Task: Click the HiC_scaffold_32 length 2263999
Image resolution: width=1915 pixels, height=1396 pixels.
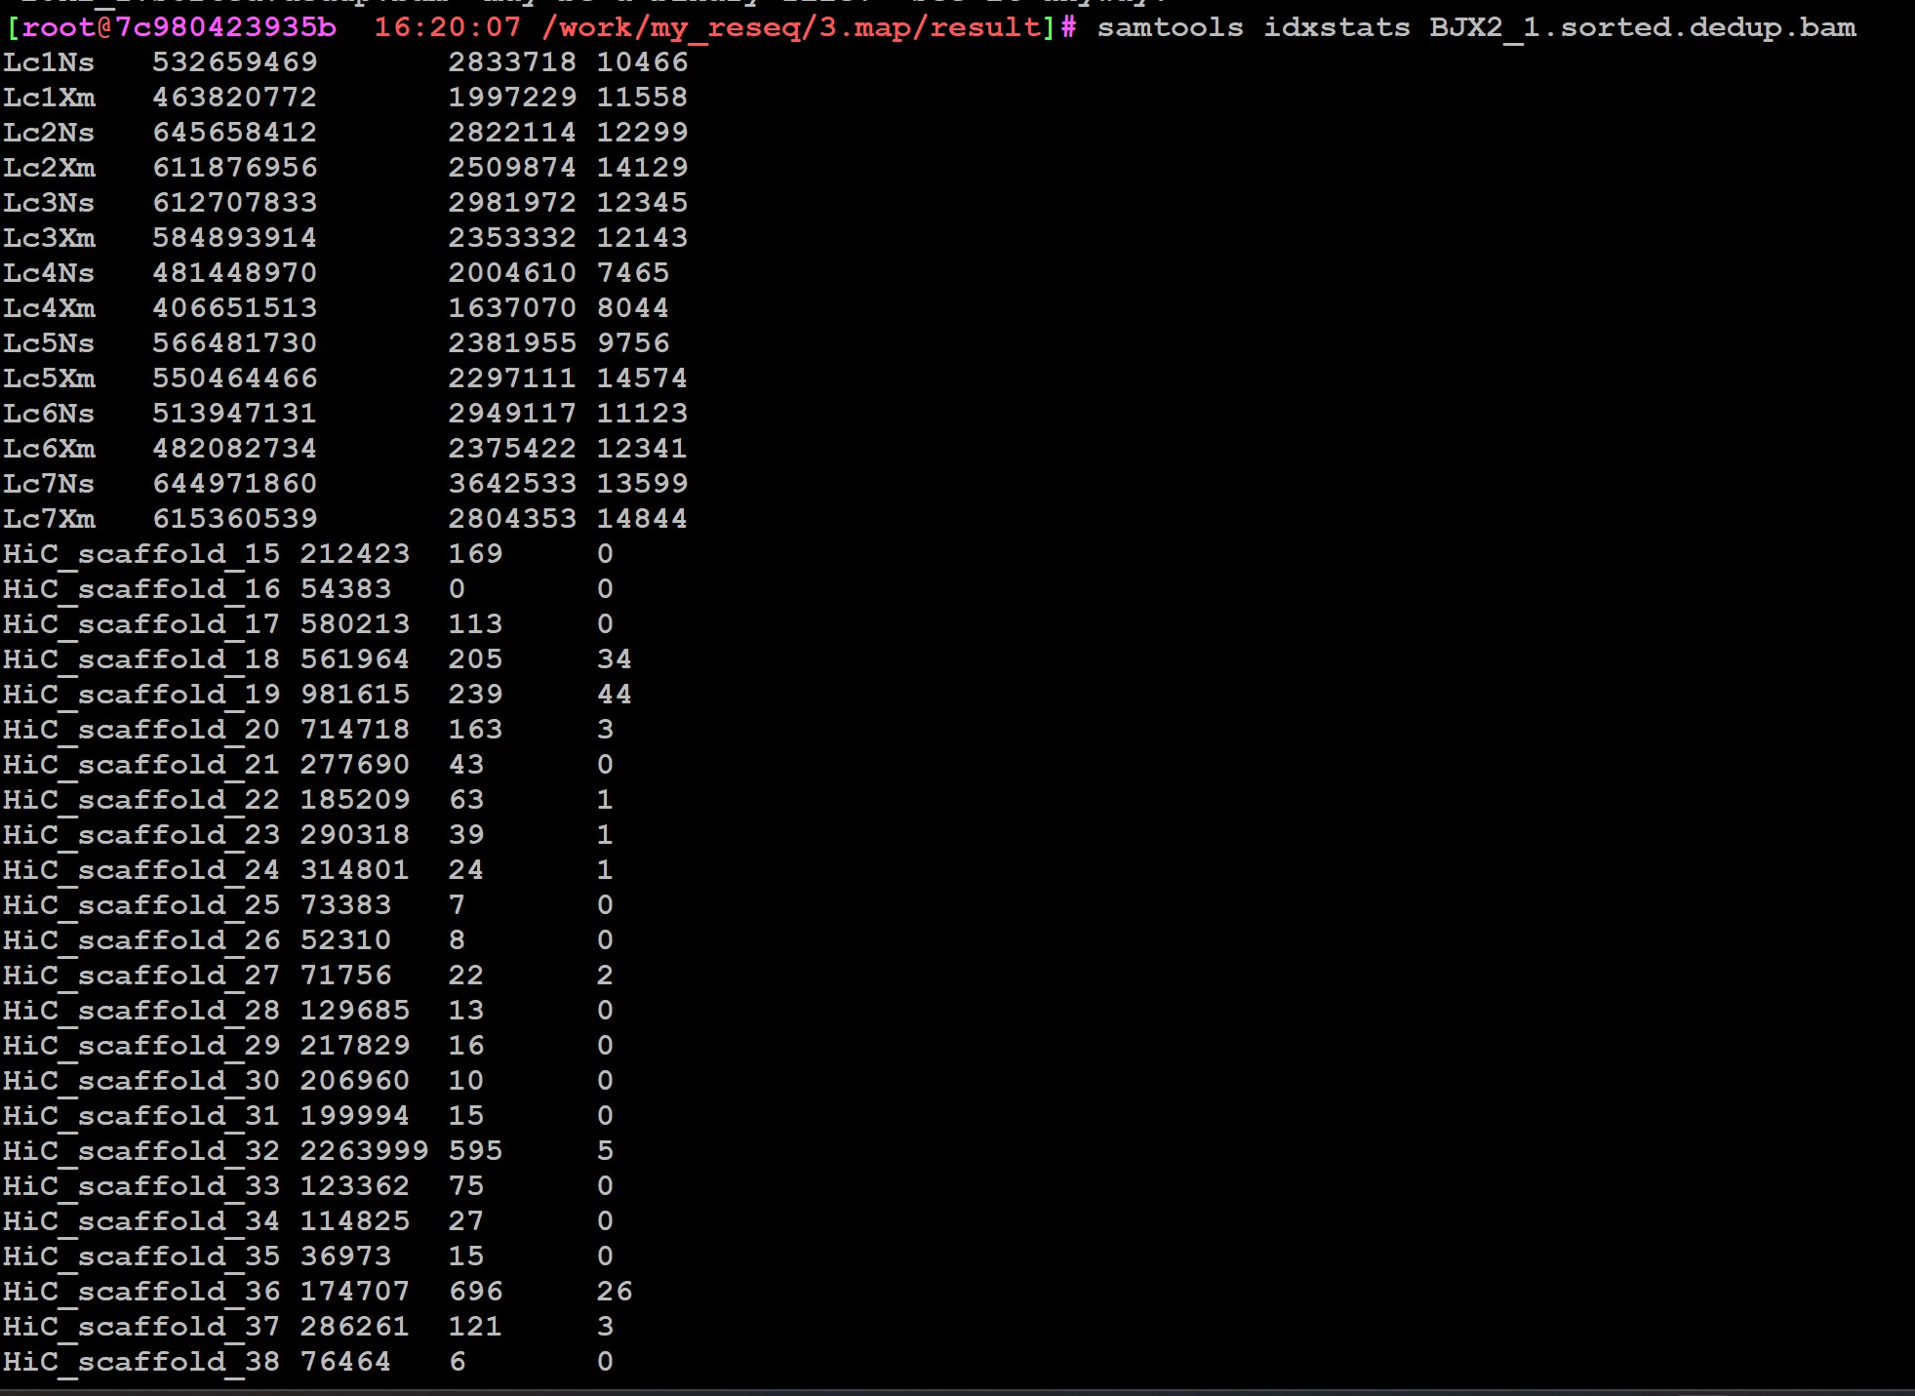Action: coord(363,1151)
